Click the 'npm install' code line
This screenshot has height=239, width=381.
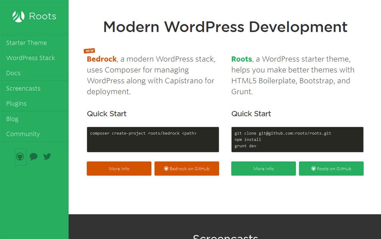(248, 140)
